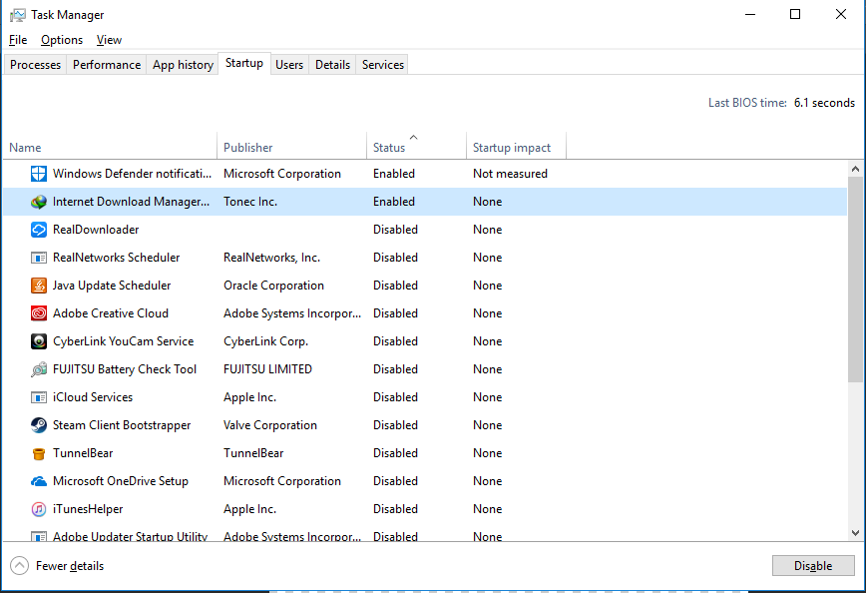This screenshot has height=593, width=866.
Task: Click the FUJITSU LIMITED publisher cell
Action: coord(267,369)
